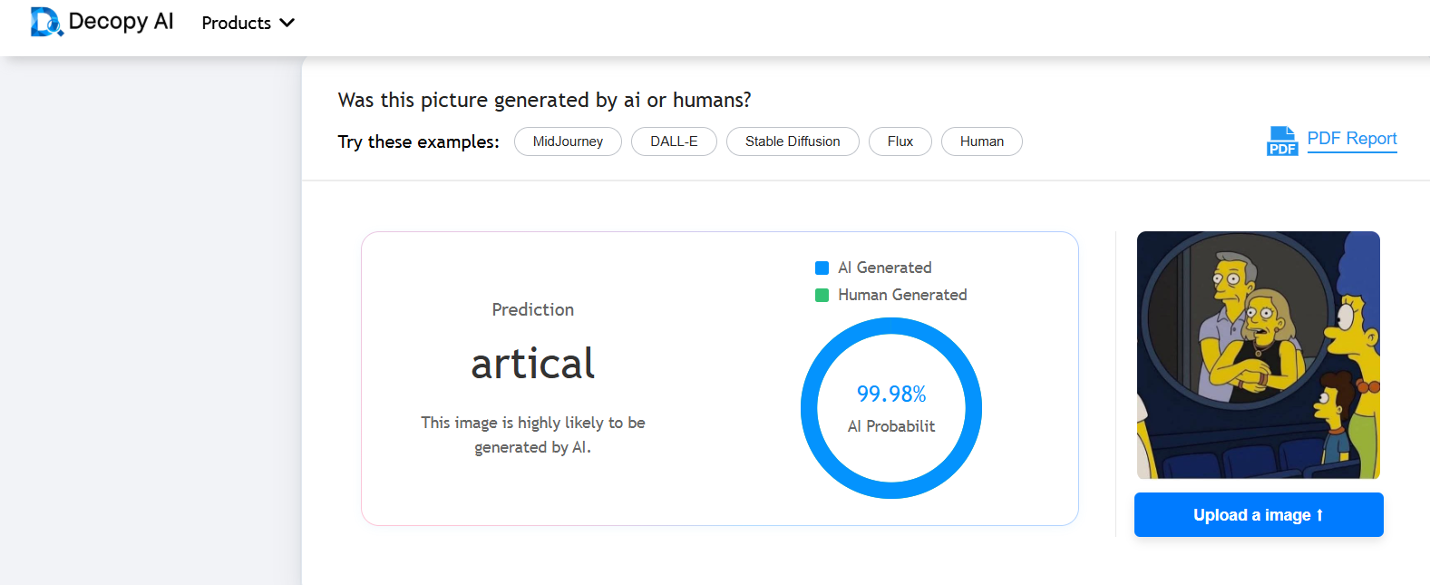
Task: Click the upload arrow icon on button
Action: (x=1319, y=515)
